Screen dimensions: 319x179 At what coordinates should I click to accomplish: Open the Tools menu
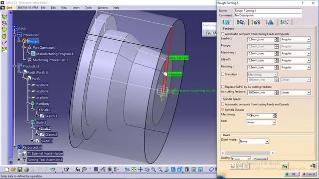click(88, 8)
